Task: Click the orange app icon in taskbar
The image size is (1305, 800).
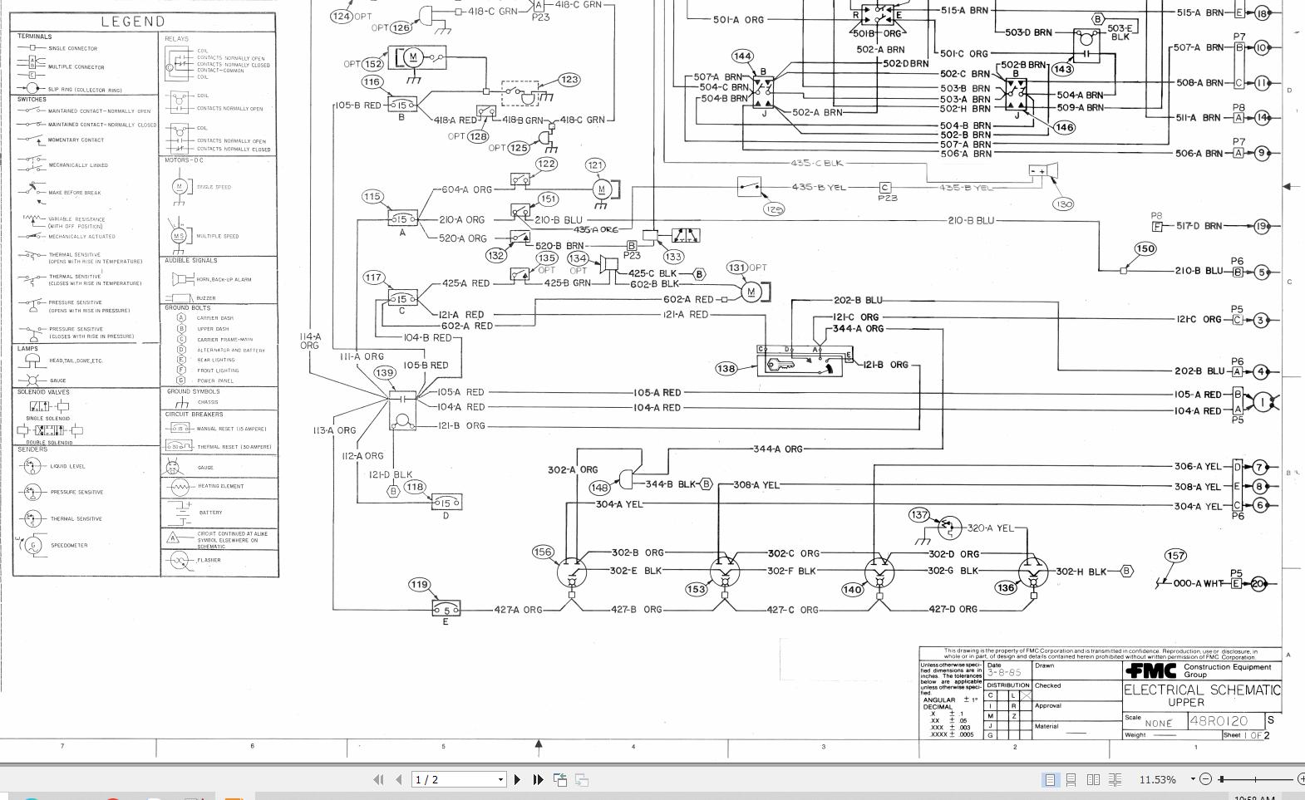Action: (234, 798)
